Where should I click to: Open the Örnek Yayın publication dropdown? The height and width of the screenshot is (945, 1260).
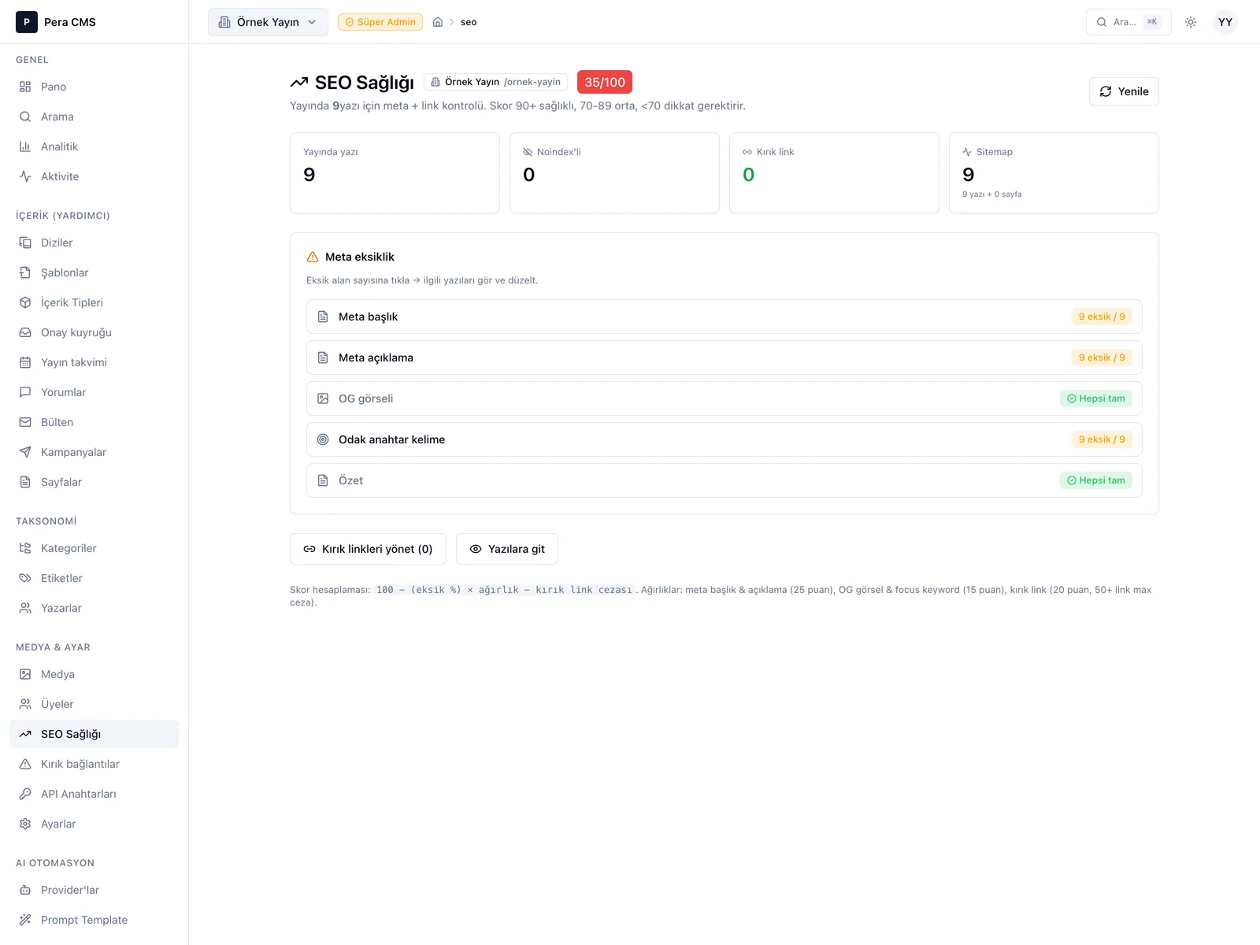(x=268, y=22)
